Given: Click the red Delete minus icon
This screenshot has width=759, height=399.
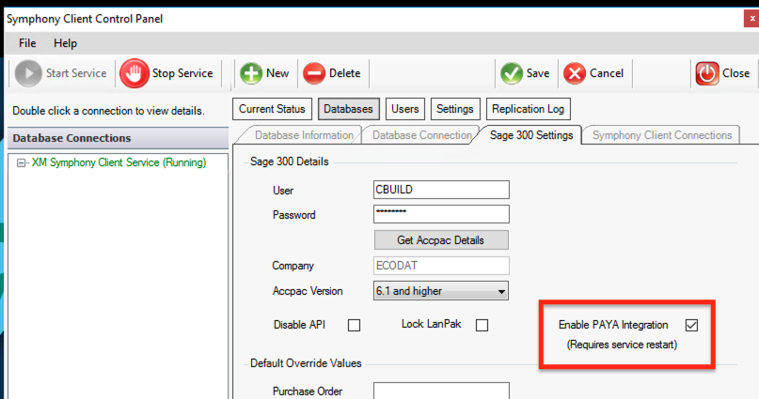Looking at the screenshot, I should pos(314,73).
